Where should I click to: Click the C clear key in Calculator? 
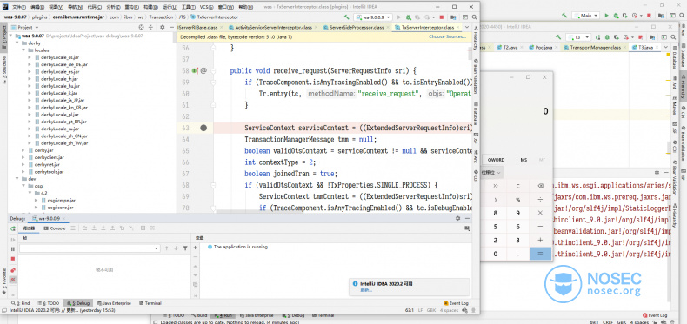pos(518,186)
